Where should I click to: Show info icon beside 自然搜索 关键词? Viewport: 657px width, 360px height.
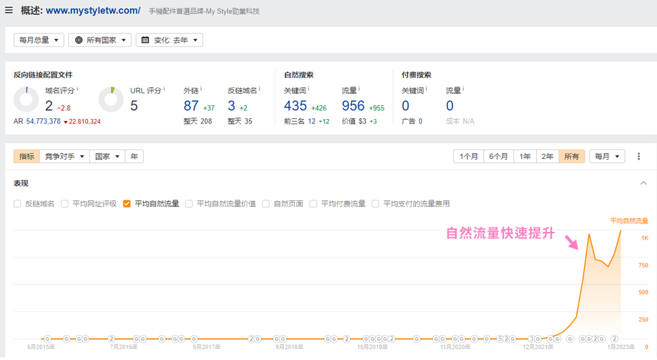coord(309,89)
